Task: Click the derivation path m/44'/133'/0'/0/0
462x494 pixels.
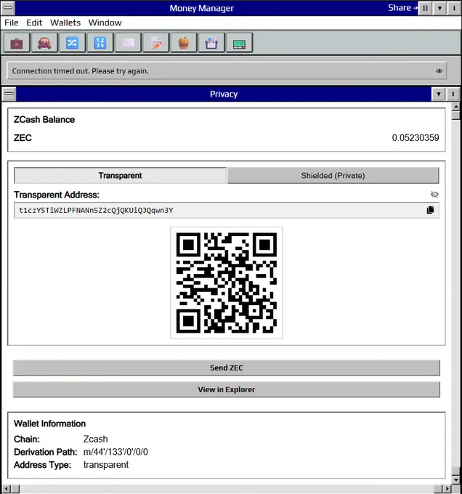Action: tap(115, 452)
